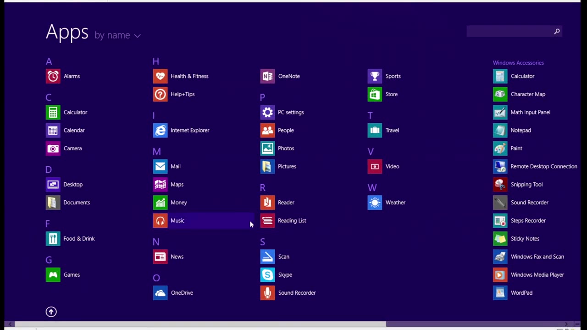This screenshot has width=587, height=330.
Task: Open the News app icon
Action: point(160,257)
